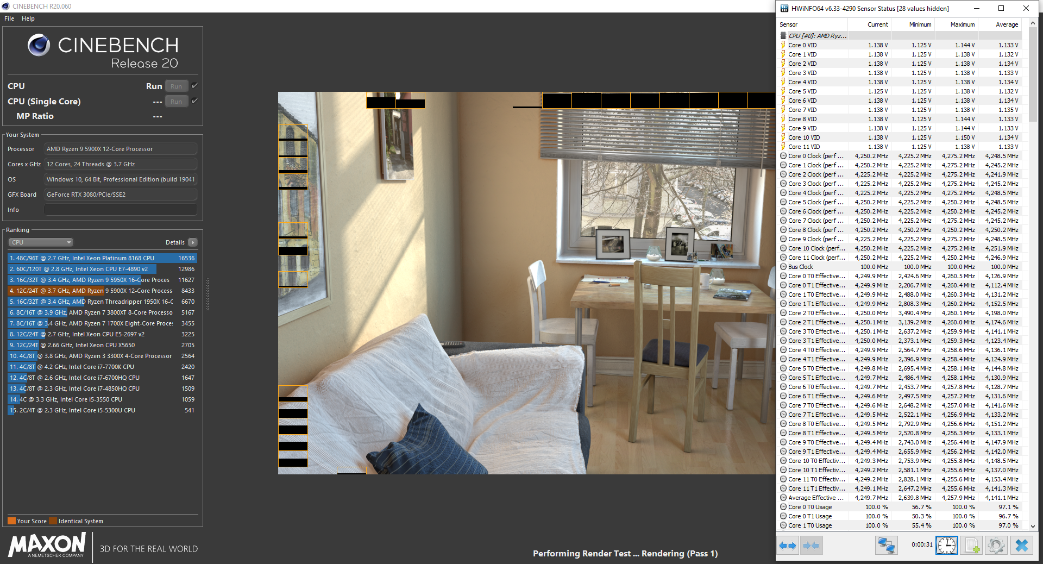
Task: Click the Cinebench logo sphere icon
Action: [x=39, y=45]
